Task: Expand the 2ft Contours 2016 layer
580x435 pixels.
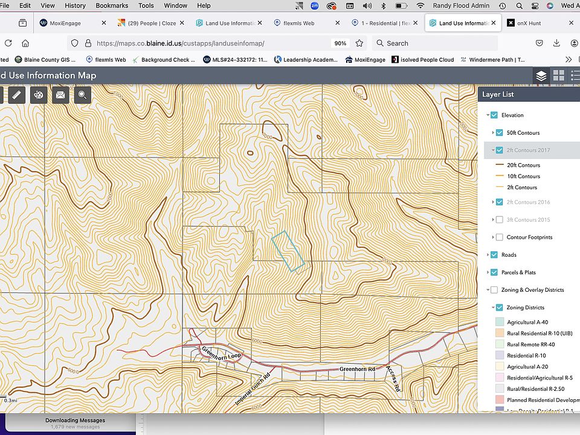Action: tap(493, 202)
